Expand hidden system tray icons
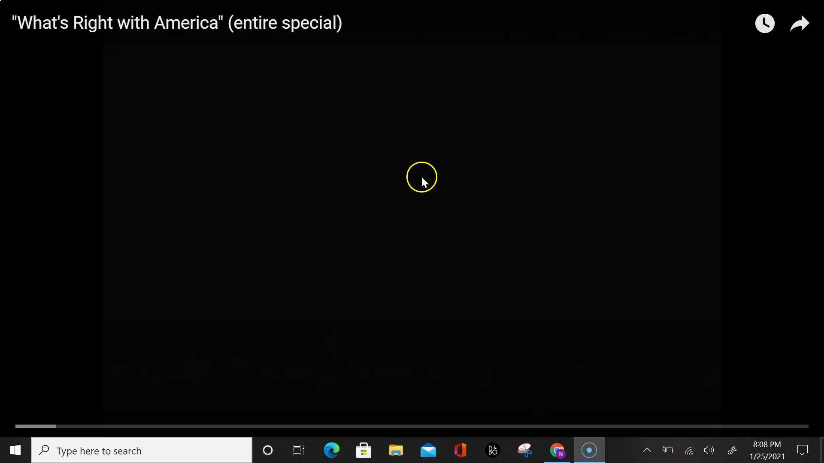The image size is (824, 463). (x=647, y=451)
